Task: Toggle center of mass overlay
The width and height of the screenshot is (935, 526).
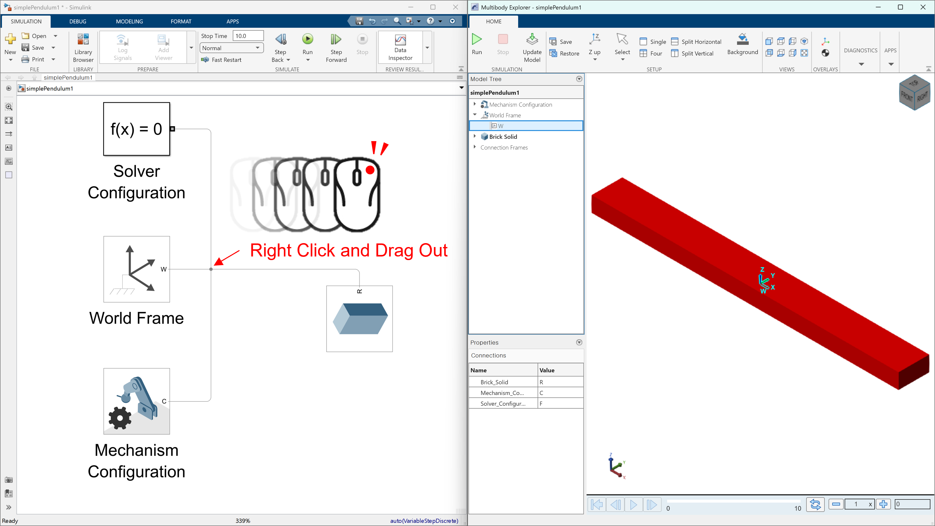Action: (825, 53)
